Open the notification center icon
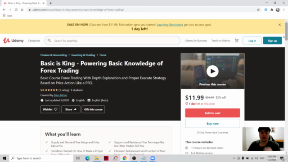 (x=282, y=158)
